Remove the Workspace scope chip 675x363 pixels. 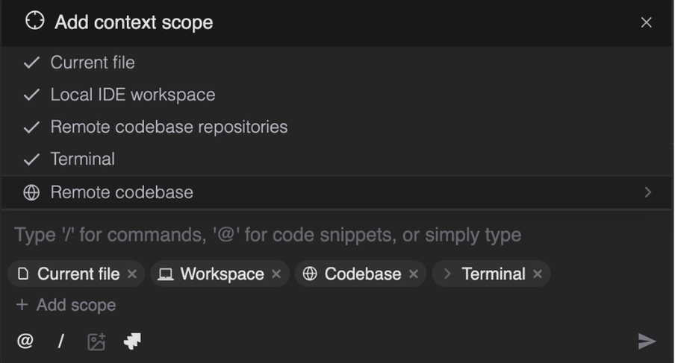tap(276, 274)
